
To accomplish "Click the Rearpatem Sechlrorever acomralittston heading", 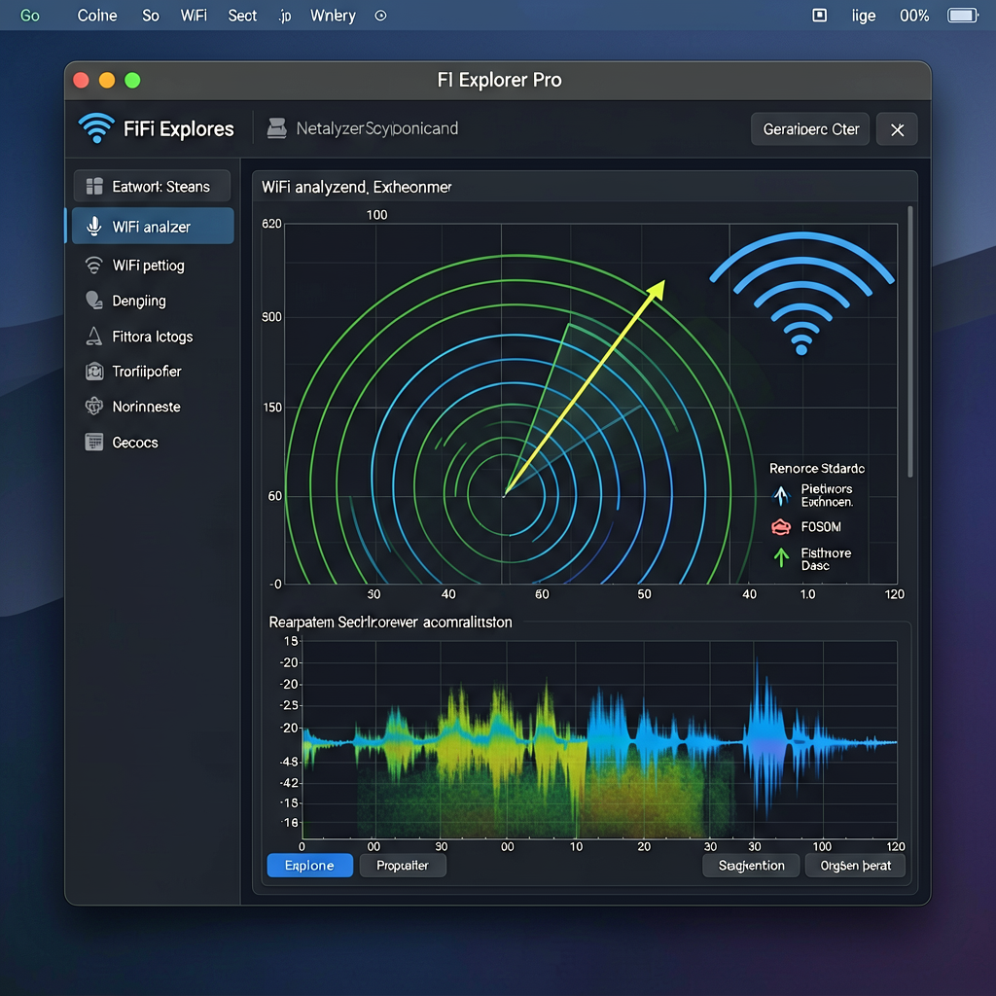I will pos(390,622).
